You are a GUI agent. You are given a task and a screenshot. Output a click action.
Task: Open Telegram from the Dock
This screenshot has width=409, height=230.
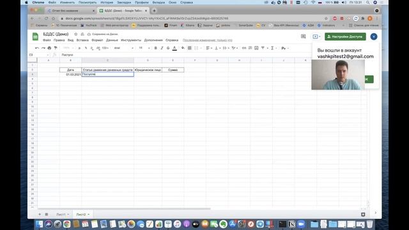(x=260, y=224)
